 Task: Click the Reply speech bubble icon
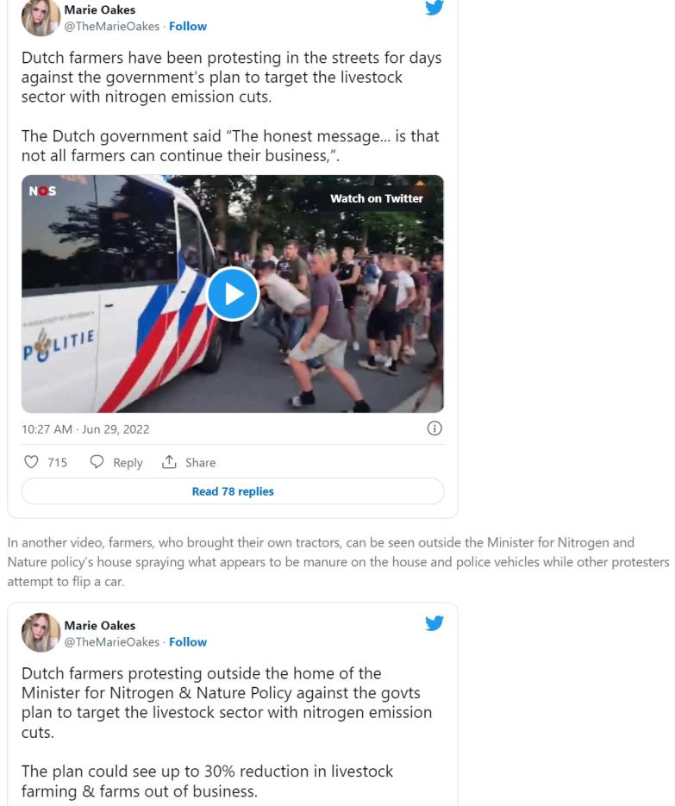click(97, 462)
